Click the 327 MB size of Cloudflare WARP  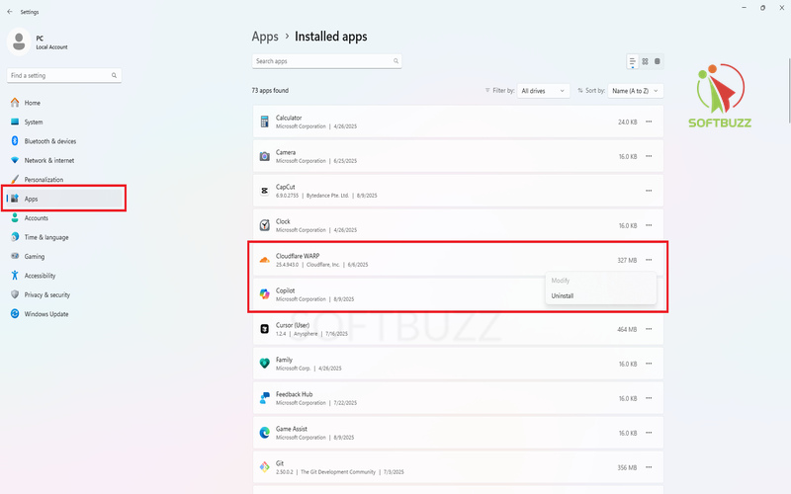627,260
